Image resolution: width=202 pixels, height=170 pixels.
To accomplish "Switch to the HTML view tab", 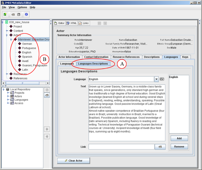I will (71, 23).
